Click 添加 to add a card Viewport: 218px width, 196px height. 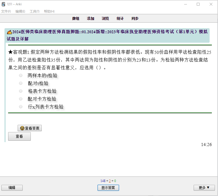coord(90,18)
